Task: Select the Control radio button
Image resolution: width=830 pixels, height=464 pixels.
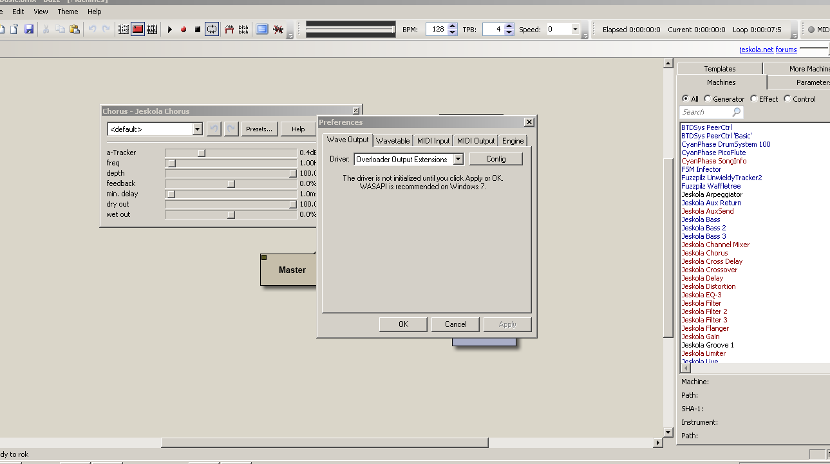Action: click(x=787, y=99)
